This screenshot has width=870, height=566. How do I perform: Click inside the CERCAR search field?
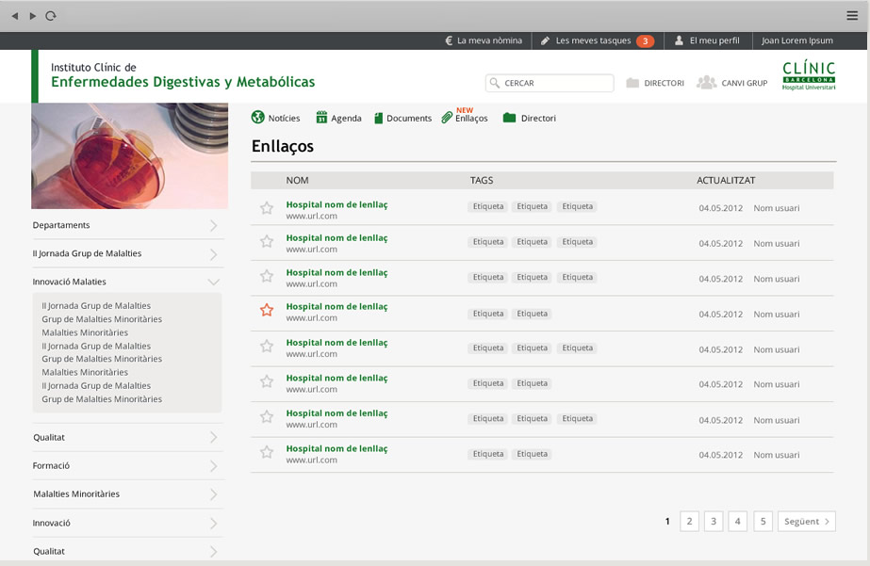(x=550, y=83)
